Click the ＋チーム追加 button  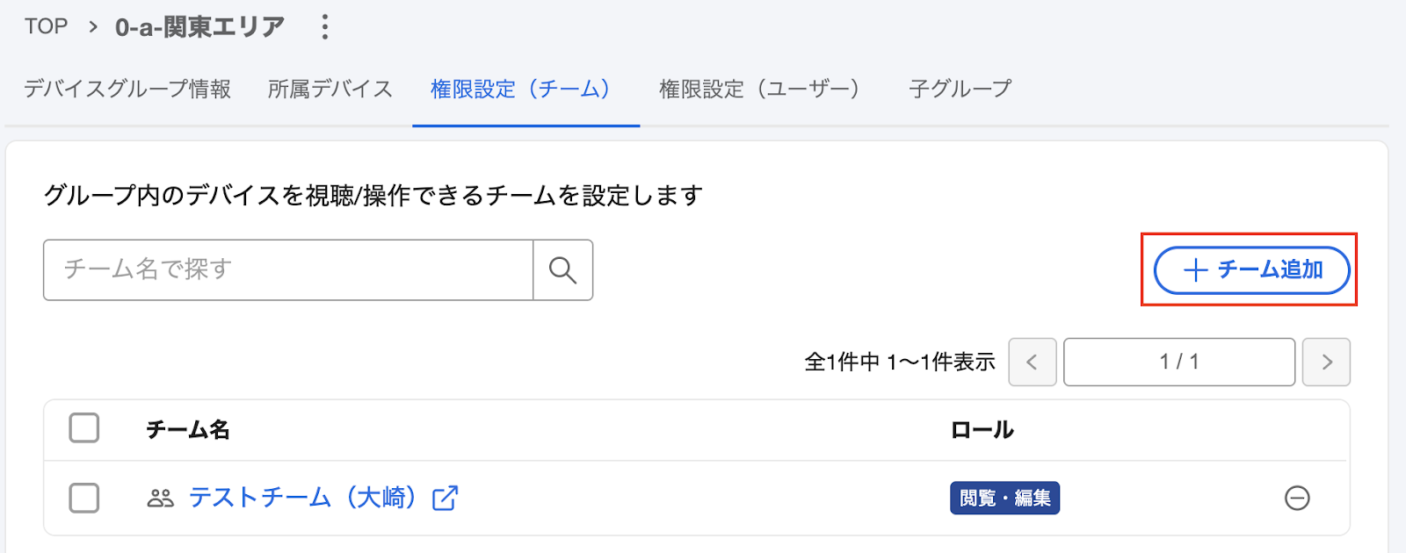pos(1251,270)
